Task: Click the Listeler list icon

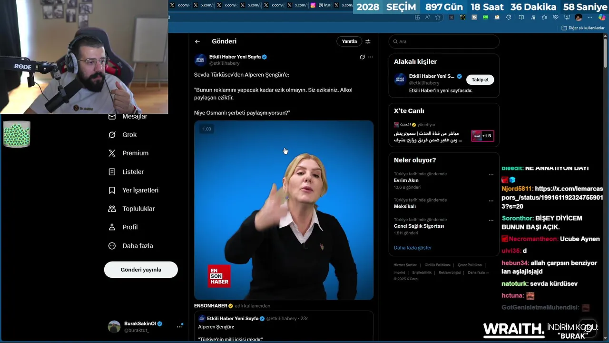Action: point(112,171)
